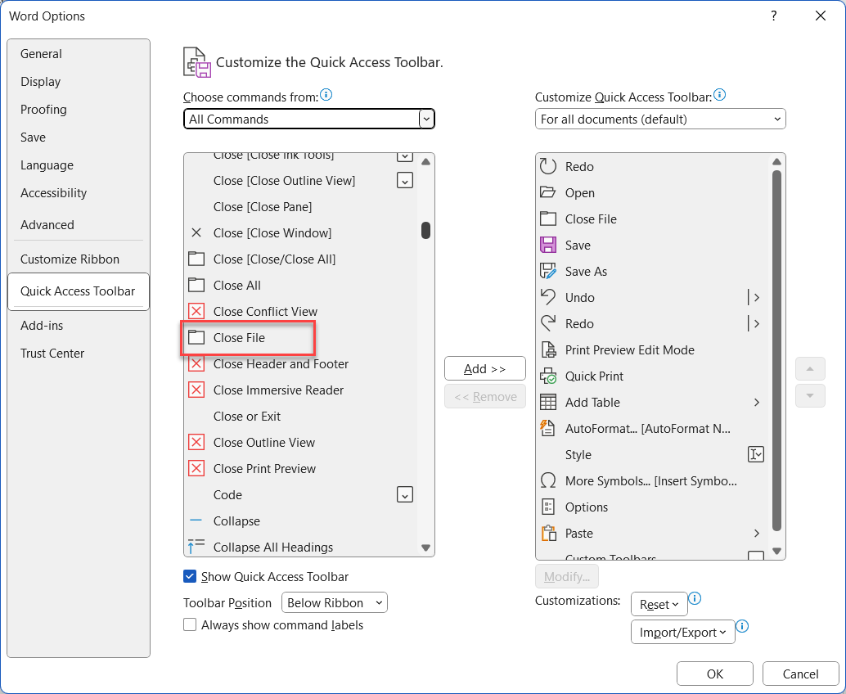Open the Reset customizations dropdown
Image resolution: width=846 pixels, height=694 pixels.
pyautogui.click(x=659, y=605)
